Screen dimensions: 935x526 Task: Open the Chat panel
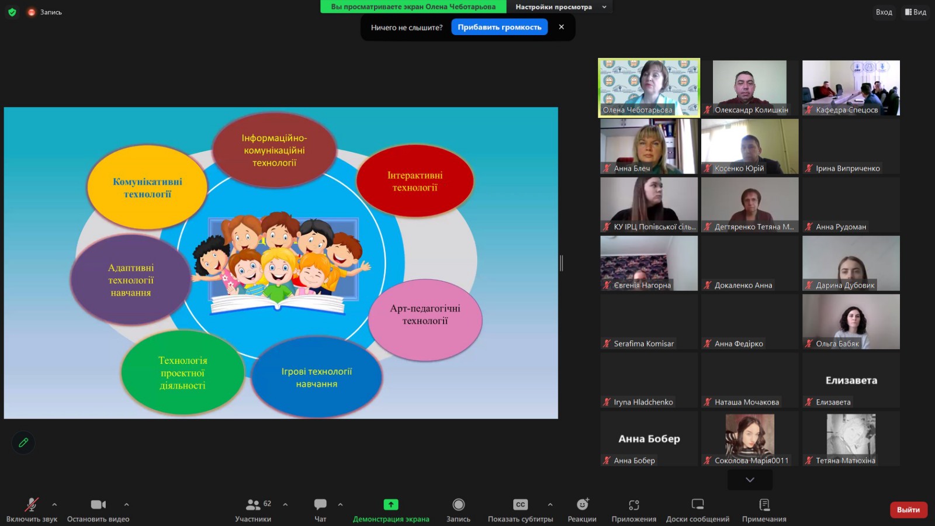[320, 504]
